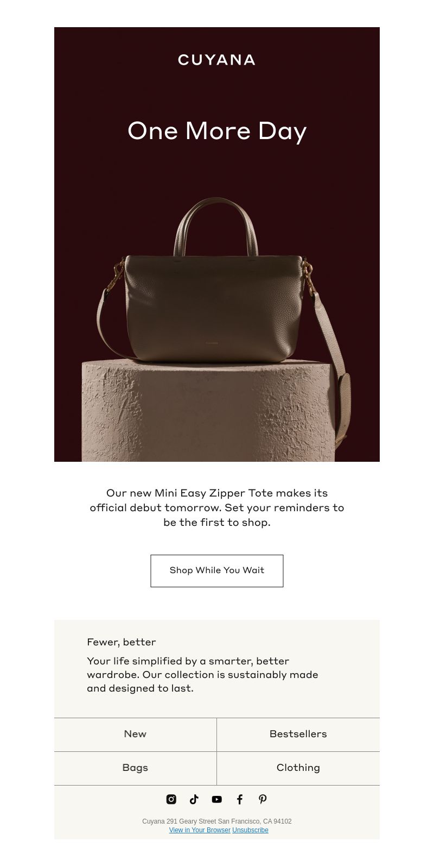This screenshot has height=860, width=434.
Task: Follow the View in Your Browser link
Action: (200, 830)
